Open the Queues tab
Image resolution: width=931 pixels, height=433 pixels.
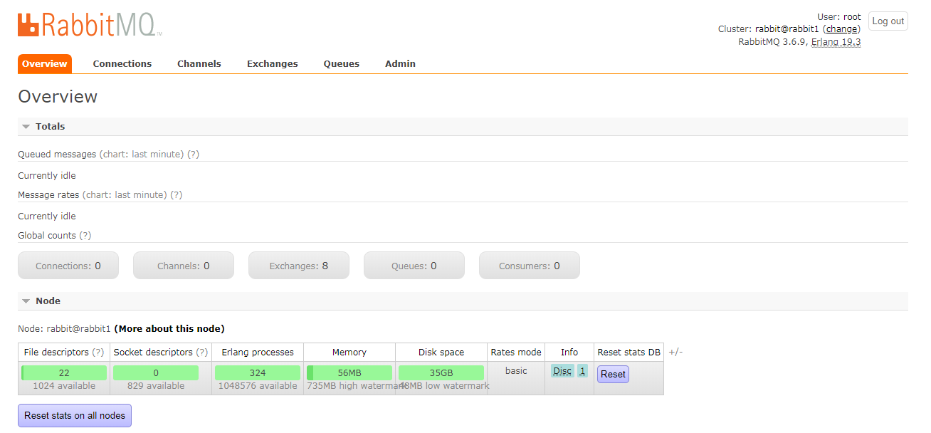341,63
